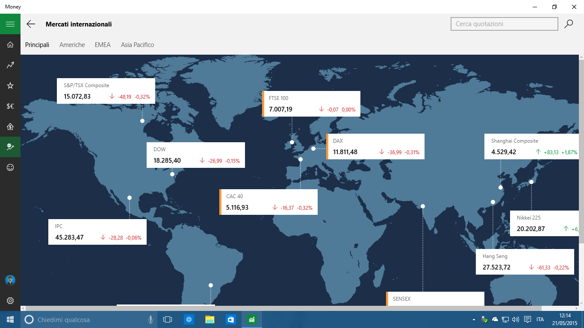Click the scroll right arrow at the bottom
This screenshot has width=584, height=328.
pyautogui.click(x=576, y=308)
